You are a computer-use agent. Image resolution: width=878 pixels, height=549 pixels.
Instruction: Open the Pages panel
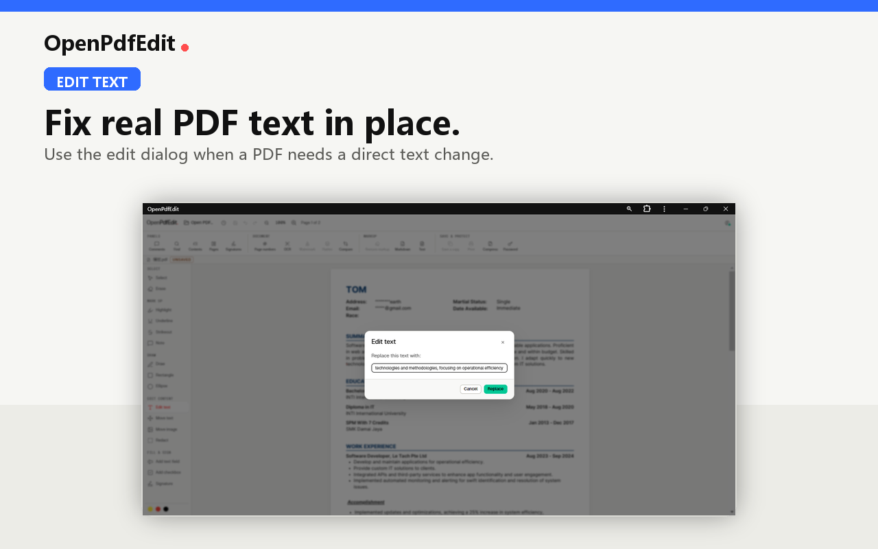(213, 246)
